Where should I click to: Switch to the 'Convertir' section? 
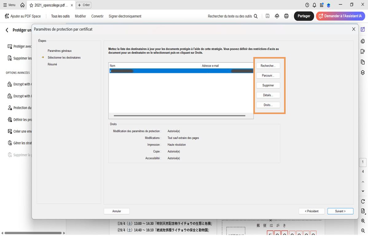pyautogui.click(x=97, y=16)
